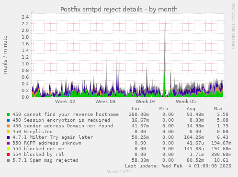238x177 pixels.
Task: Click the 390.60m max value
Action: pos(221,155)
